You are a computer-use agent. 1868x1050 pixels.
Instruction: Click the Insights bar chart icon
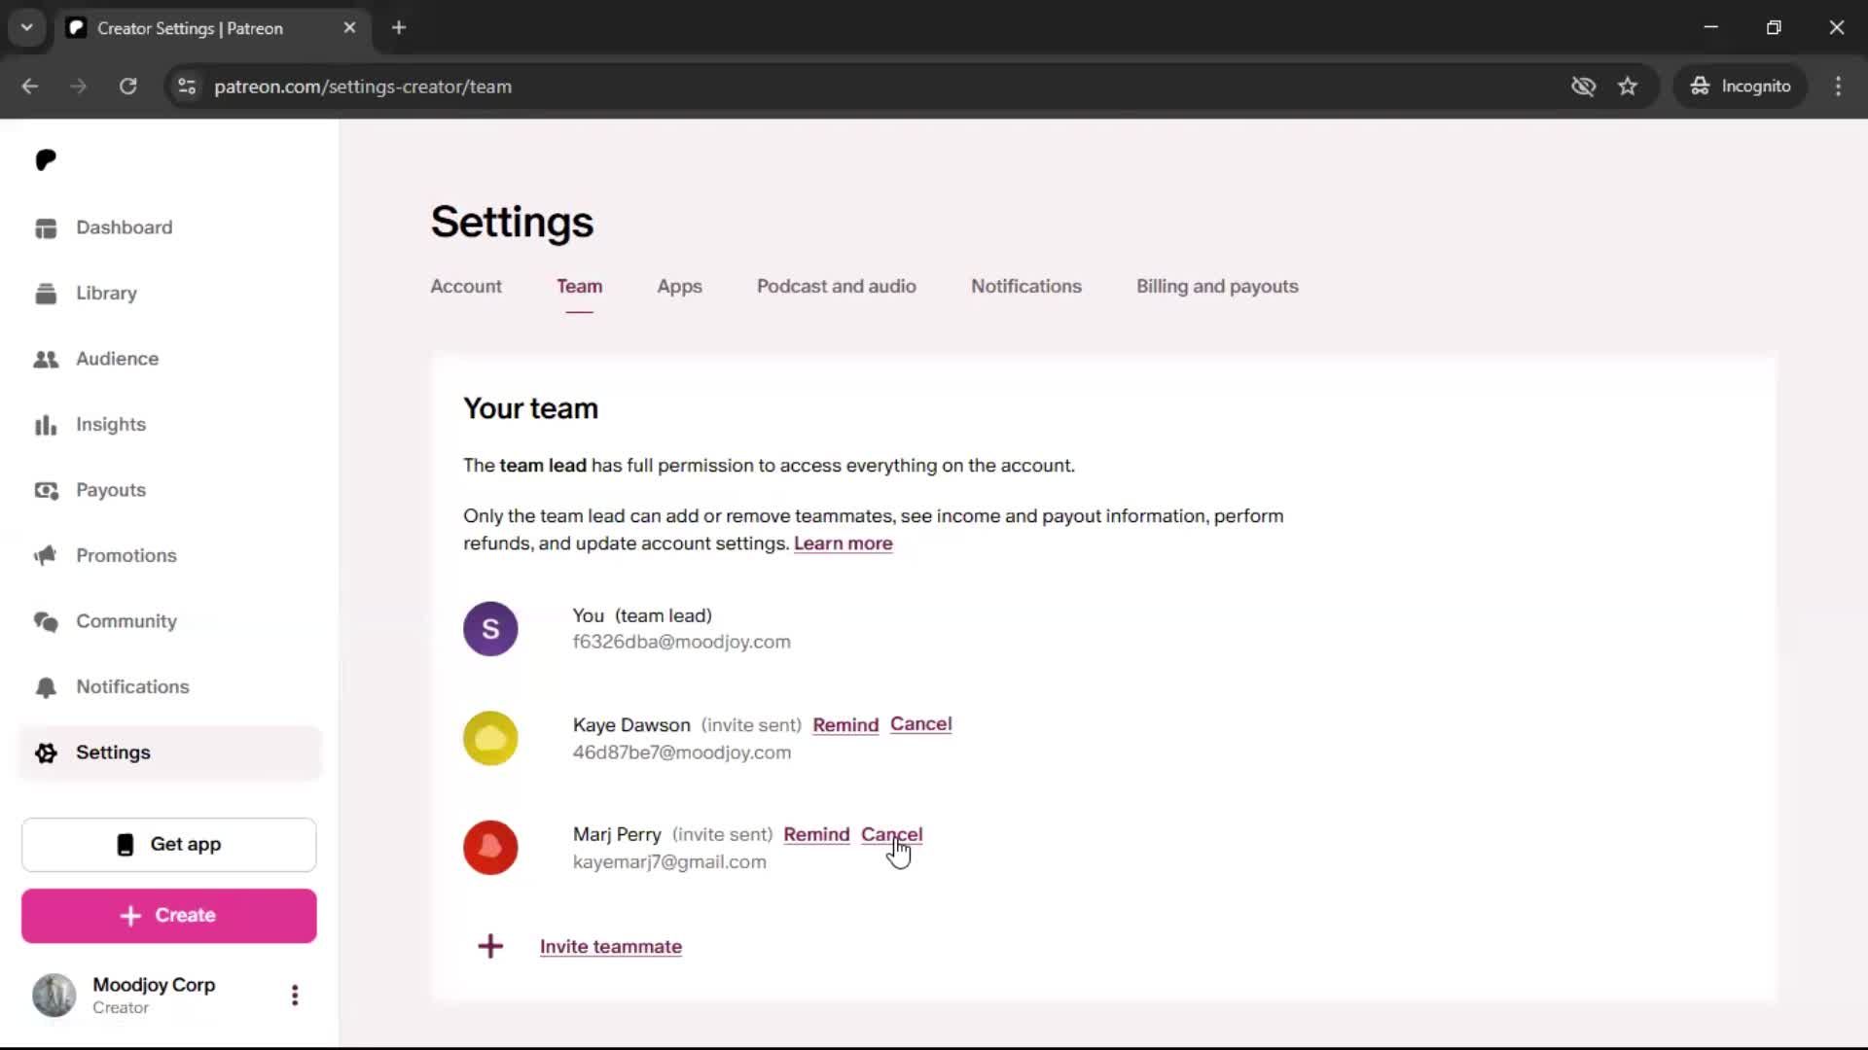[46, 425]
